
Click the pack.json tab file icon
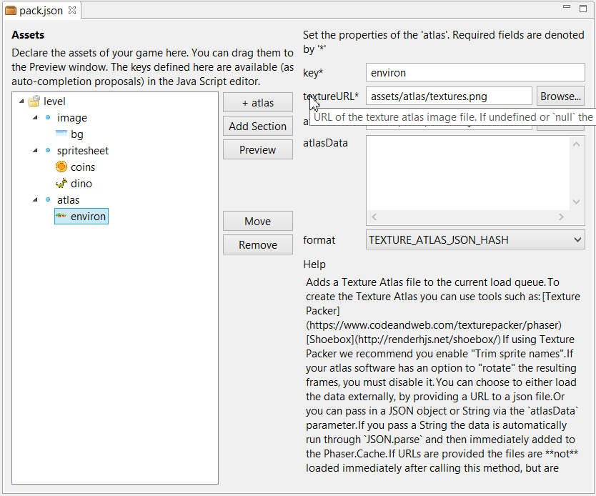pyautogui.click(x=11, y=11)
